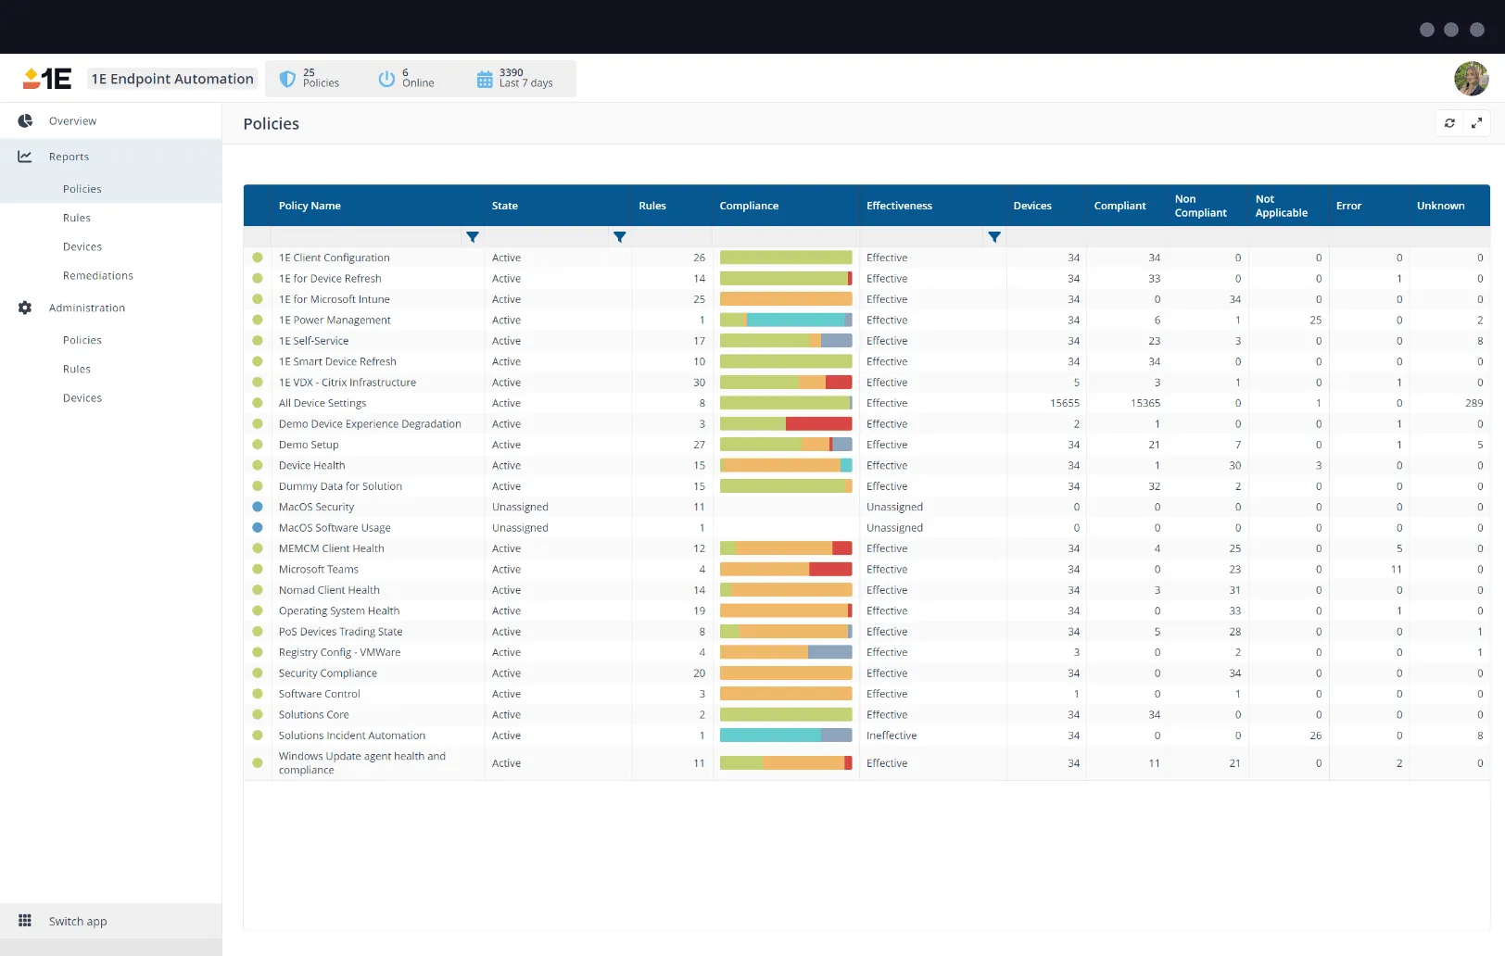Open the Devices page under Reports
Image resolution: width=1505 pixels, height=956 pixels.
coord(82,246)
